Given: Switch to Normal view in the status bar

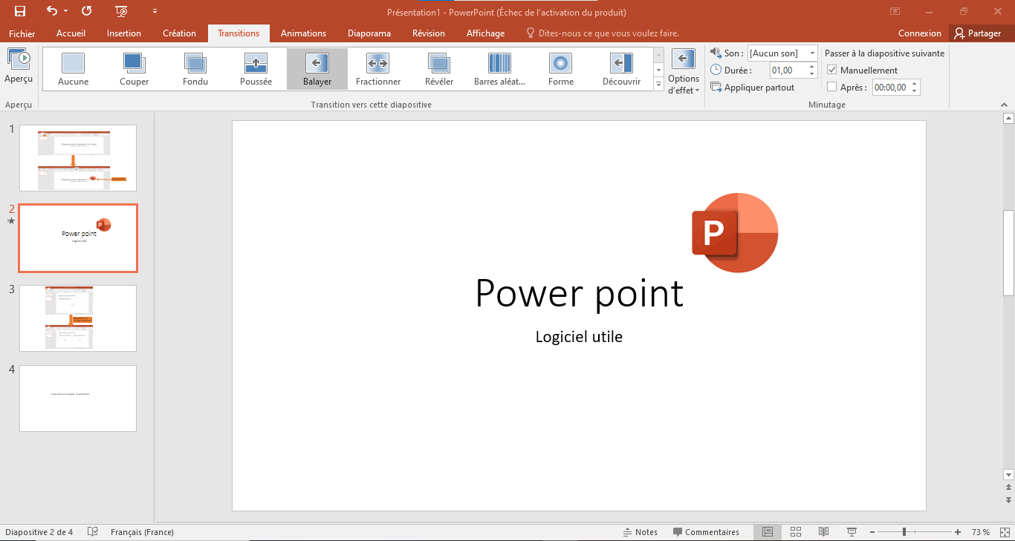Looking at the screenshot, I should coord(768,532).
